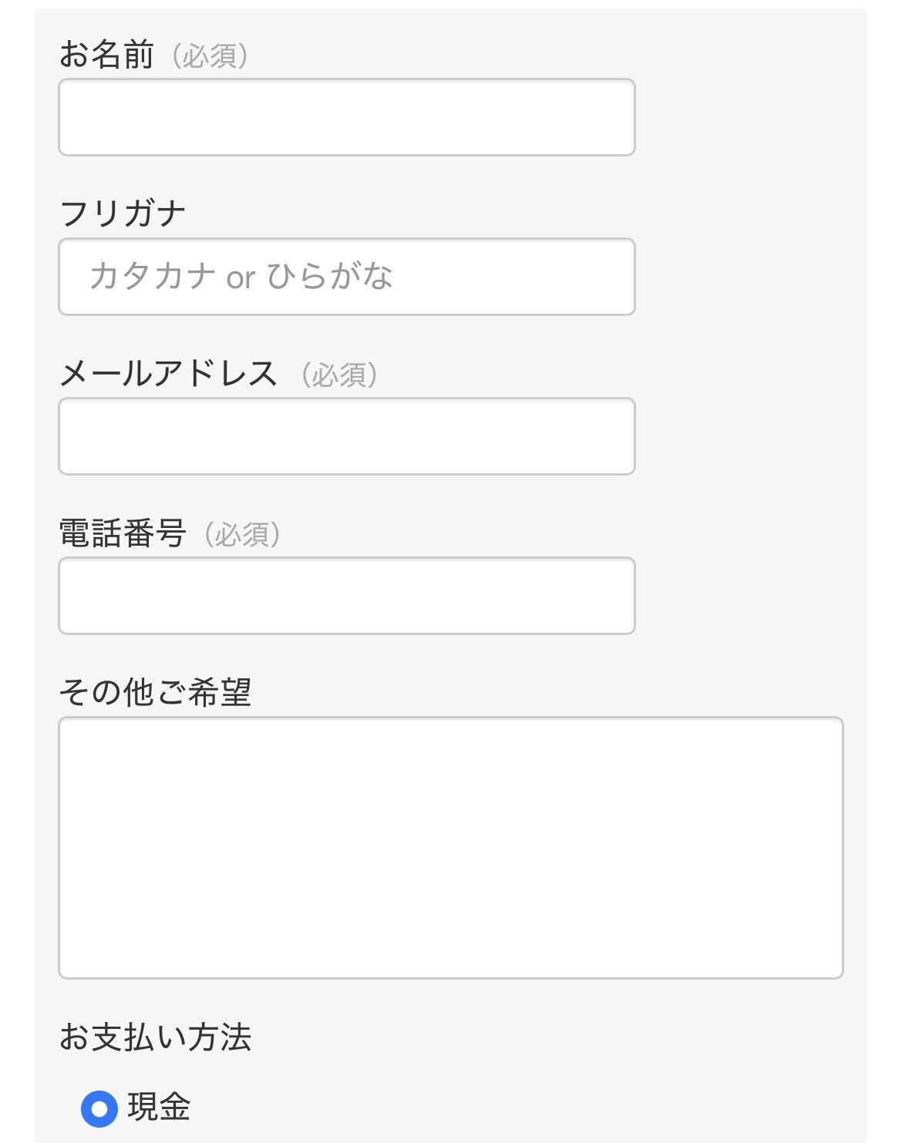
Task: Click the (必須) marker beside メールアドレス
Action: coord(339,375)
